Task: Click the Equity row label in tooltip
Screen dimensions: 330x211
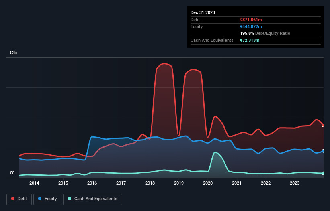Action: (x=197, y=26)
